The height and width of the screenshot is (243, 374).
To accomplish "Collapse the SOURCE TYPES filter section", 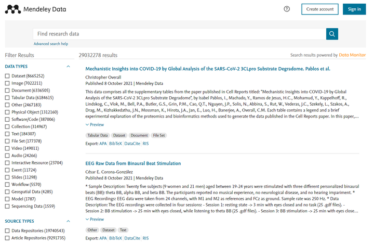I will click(68, 221).
